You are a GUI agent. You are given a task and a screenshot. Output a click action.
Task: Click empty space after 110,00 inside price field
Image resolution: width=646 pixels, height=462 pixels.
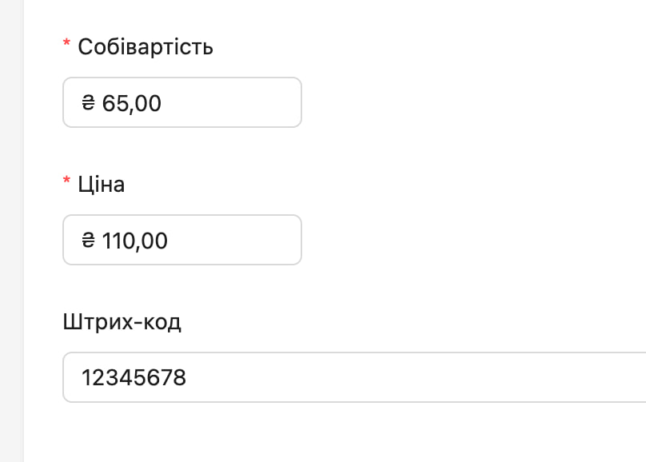coord(235,240)
